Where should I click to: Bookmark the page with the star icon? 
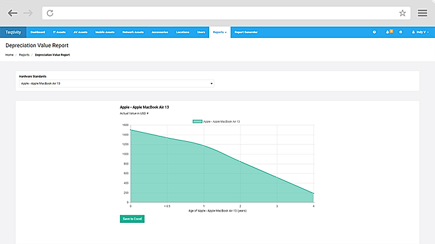pyautogui.click(x=403, y=13)
